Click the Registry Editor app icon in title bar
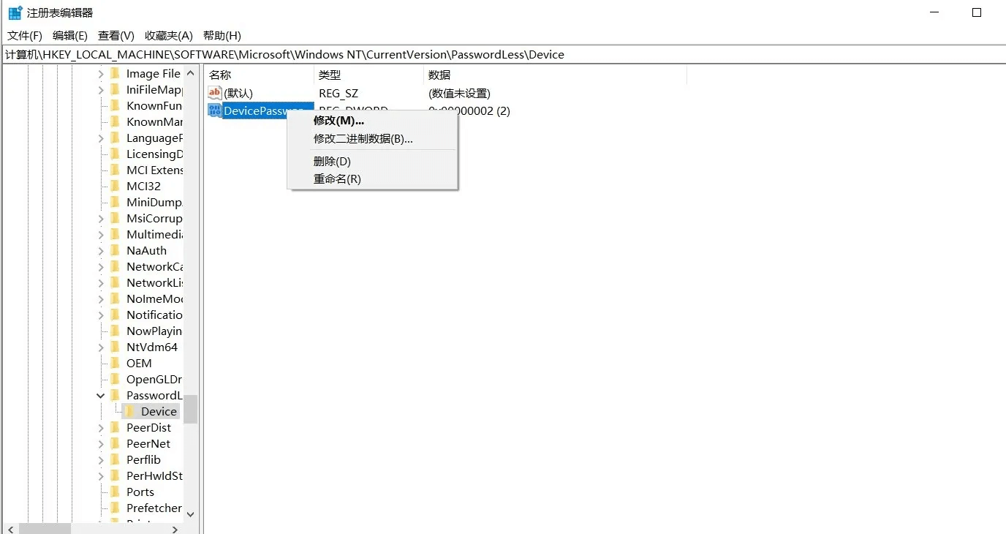The image size is (1006, 534). 15,12
